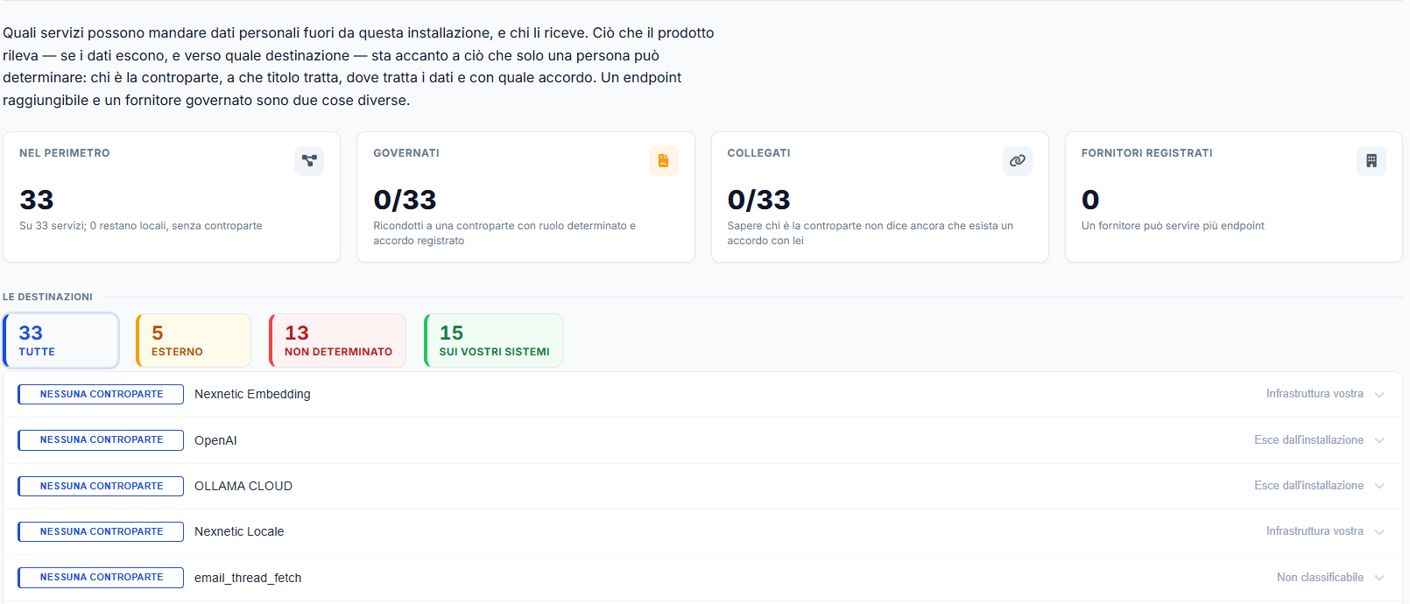Click the 0/33 value on Collegati card
1410x604 pixels.
758,200
